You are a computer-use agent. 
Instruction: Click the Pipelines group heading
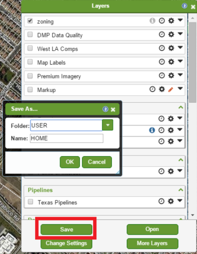tap(40, 190)
